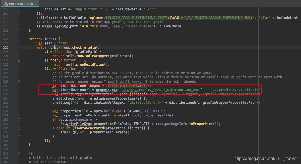Click prepBuildFiles method call

pos(90,64)
